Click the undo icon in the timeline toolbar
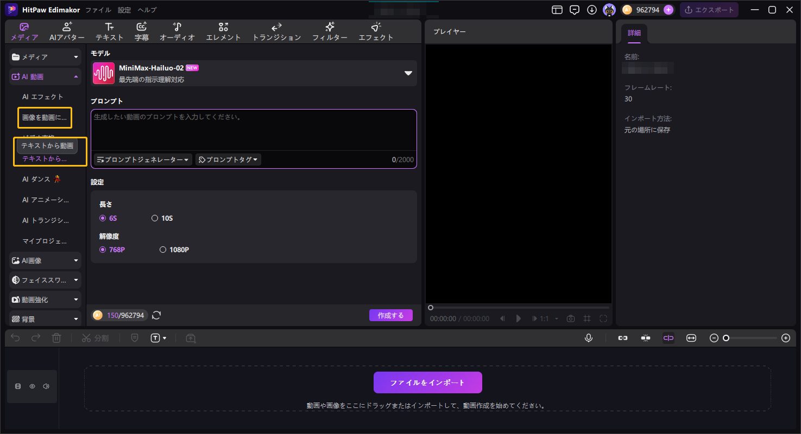Screen dimensions: 801x434 coord(15,337)
